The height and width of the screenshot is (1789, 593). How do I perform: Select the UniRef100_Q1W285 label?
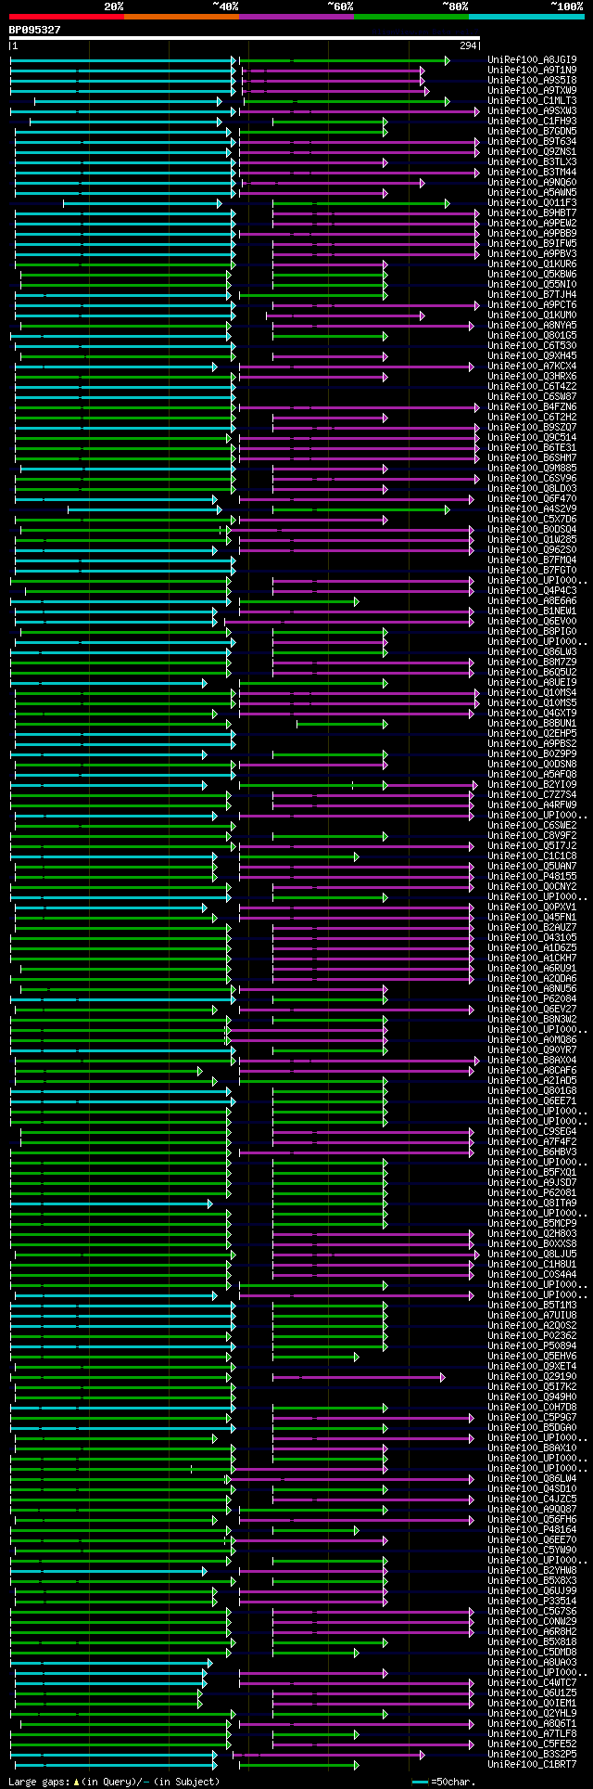532,540
